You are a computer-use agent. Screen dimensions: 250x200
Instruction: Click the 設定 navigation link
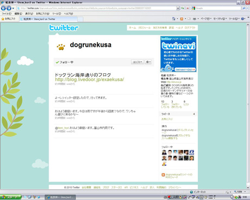point(171,28)
